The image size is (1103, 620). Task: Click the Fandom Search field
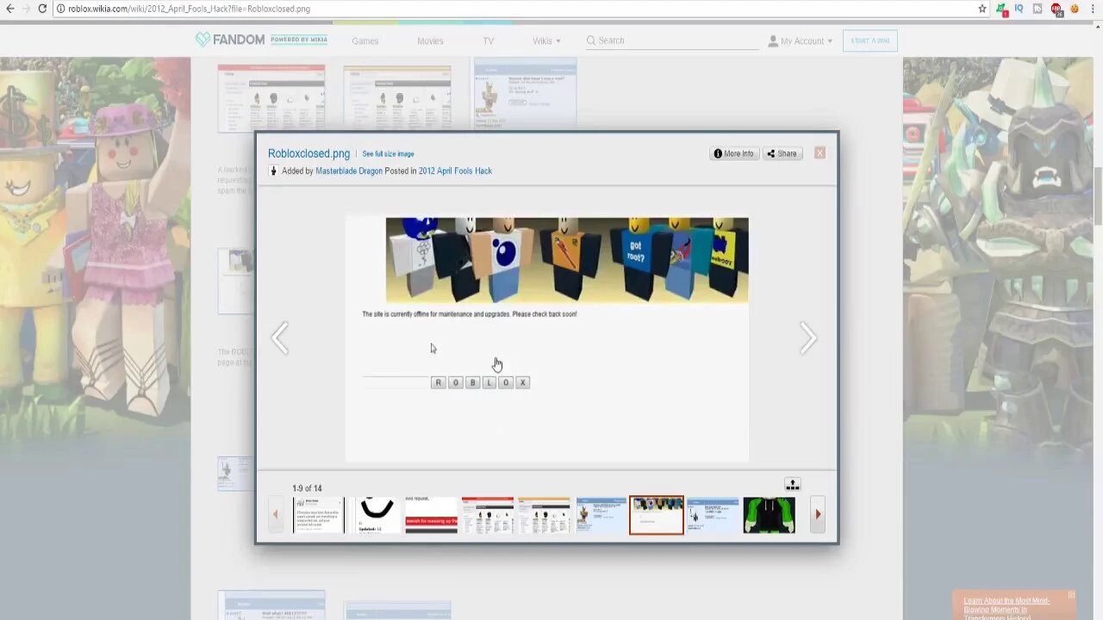672,40
